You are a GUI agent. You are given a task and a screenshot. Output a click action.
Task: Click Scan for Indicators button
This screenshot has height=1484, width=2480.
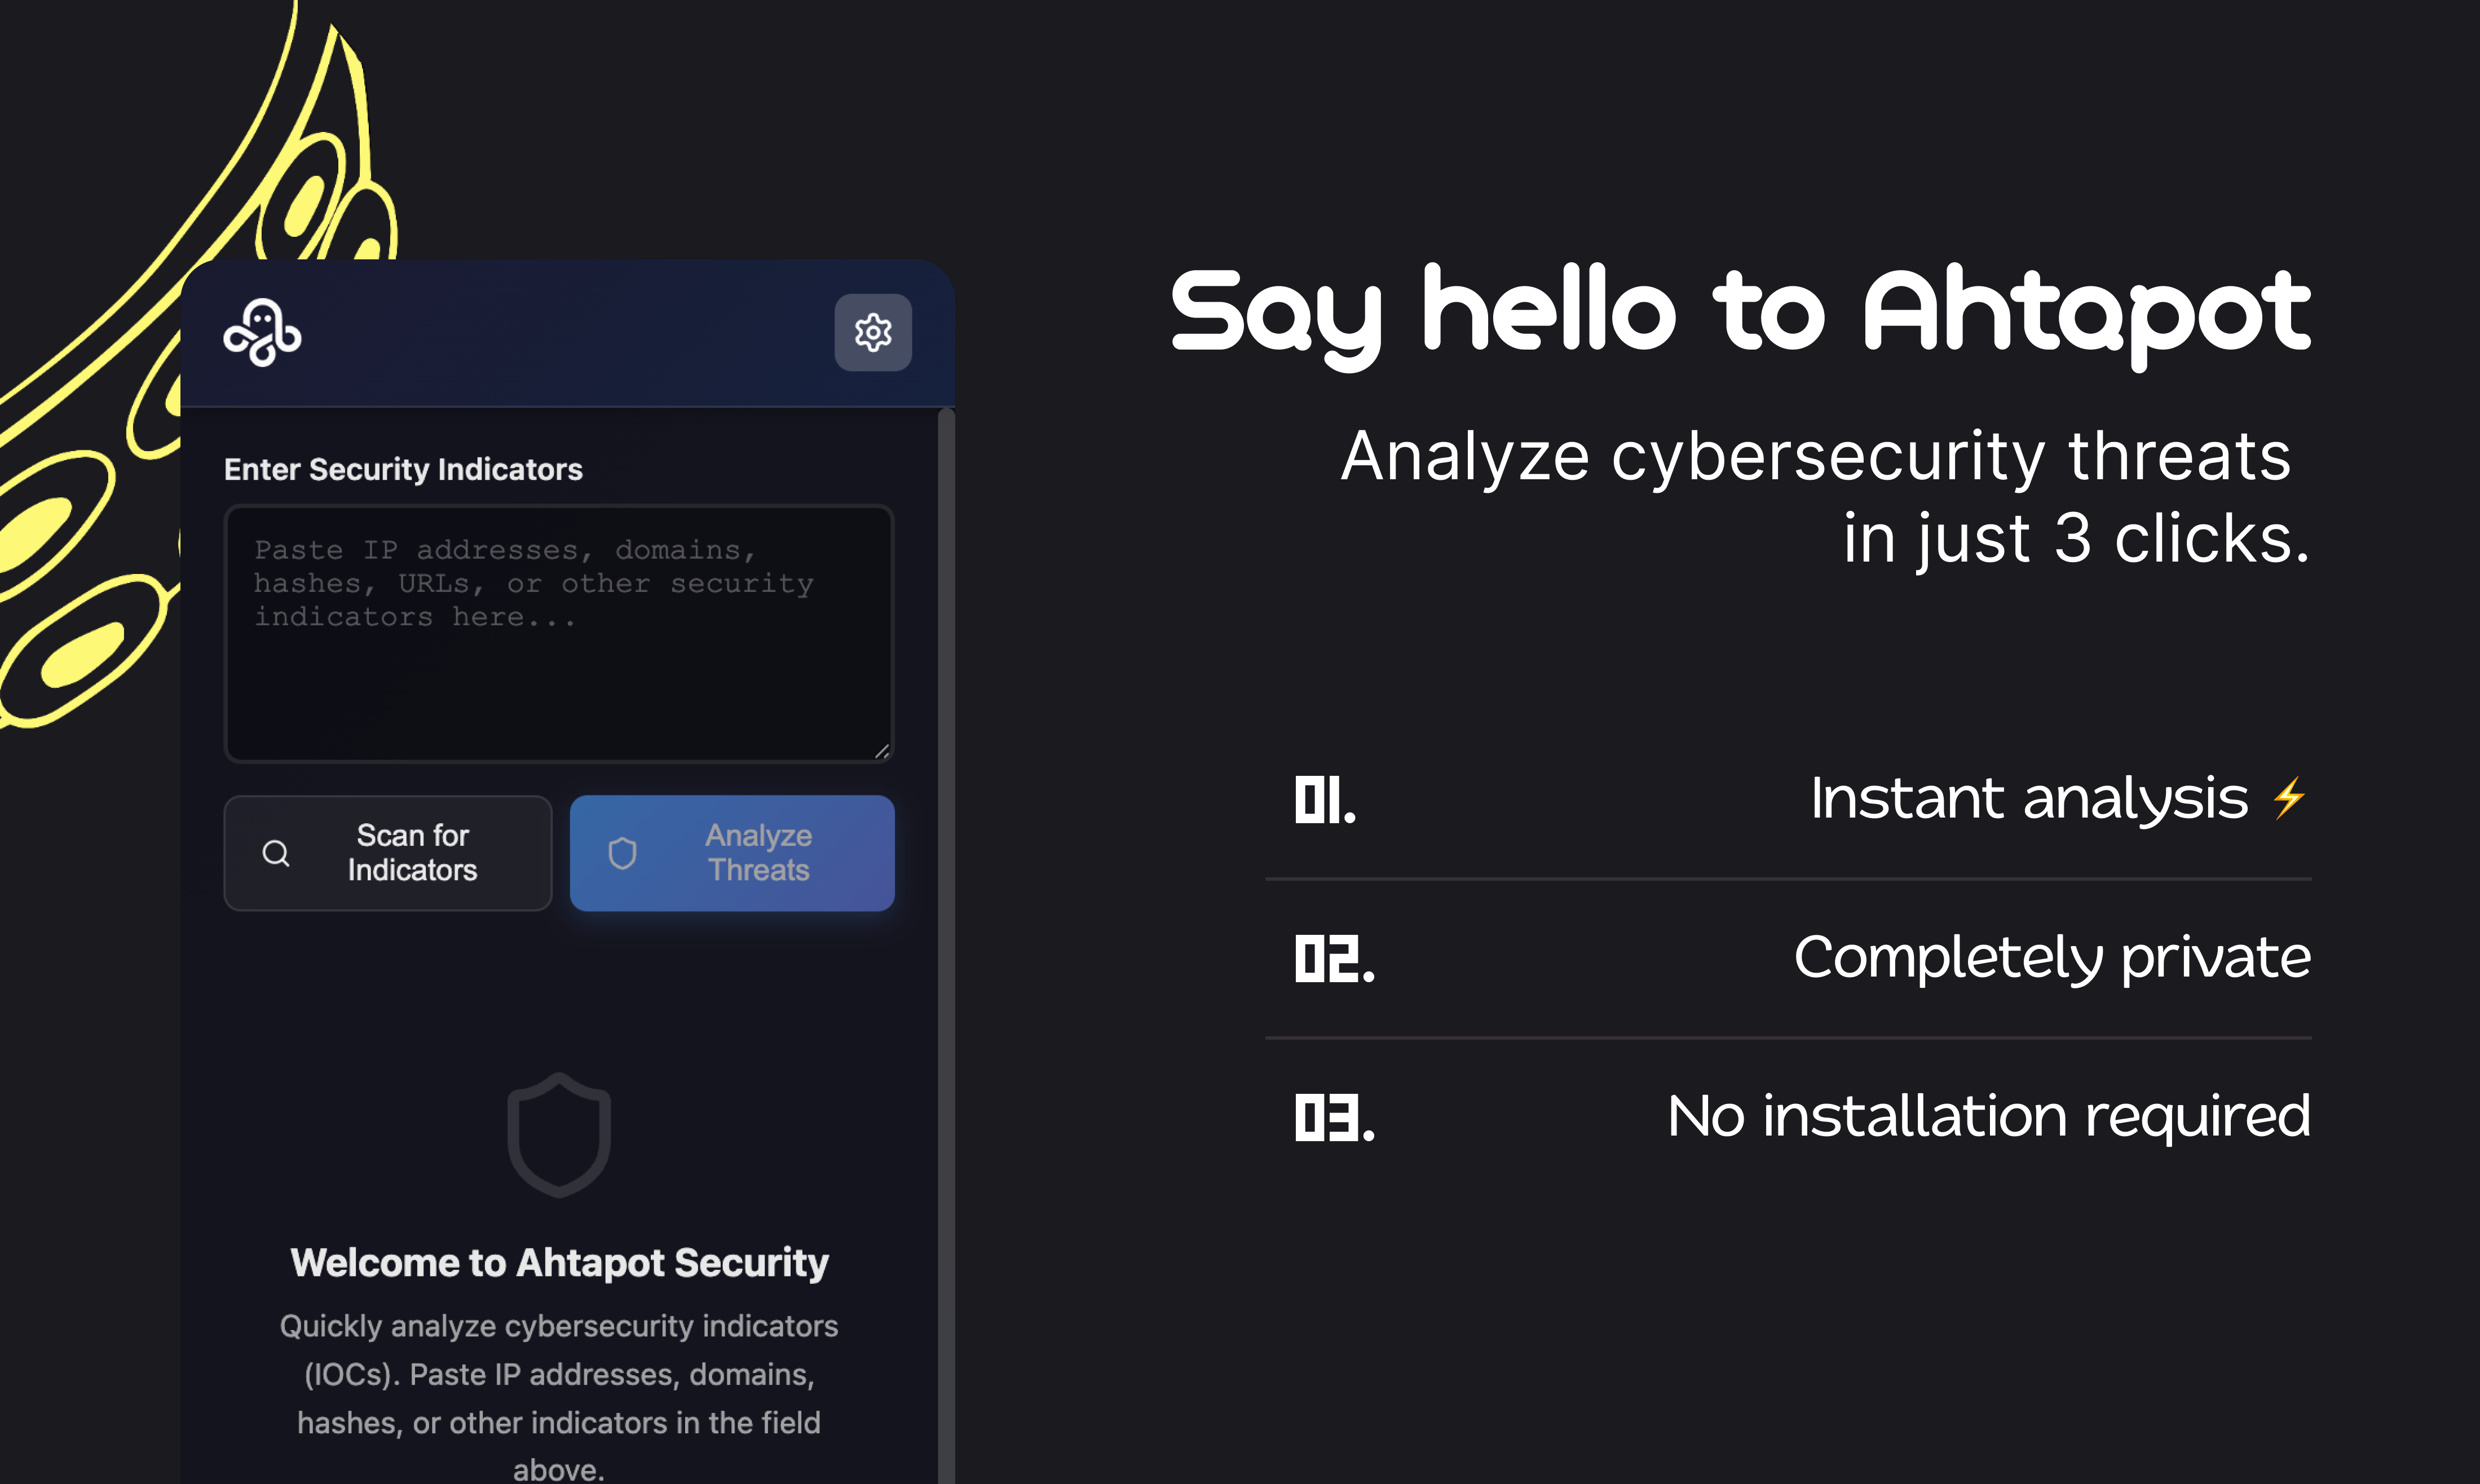[x=388, y=853]
